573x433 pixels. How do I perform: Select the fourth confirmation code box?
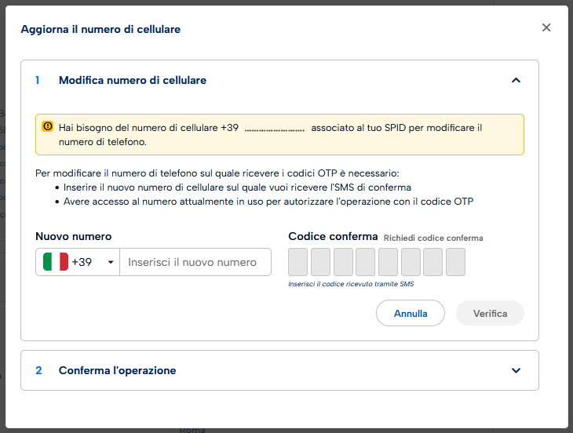click(x=366, y=262)
